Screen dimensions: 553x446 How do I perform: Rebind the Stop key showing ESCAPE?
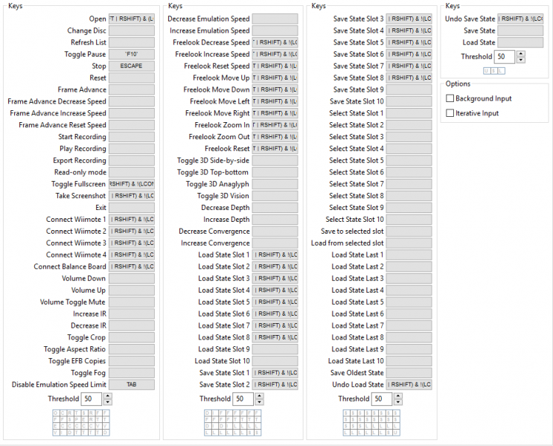[x=132, y=66]
